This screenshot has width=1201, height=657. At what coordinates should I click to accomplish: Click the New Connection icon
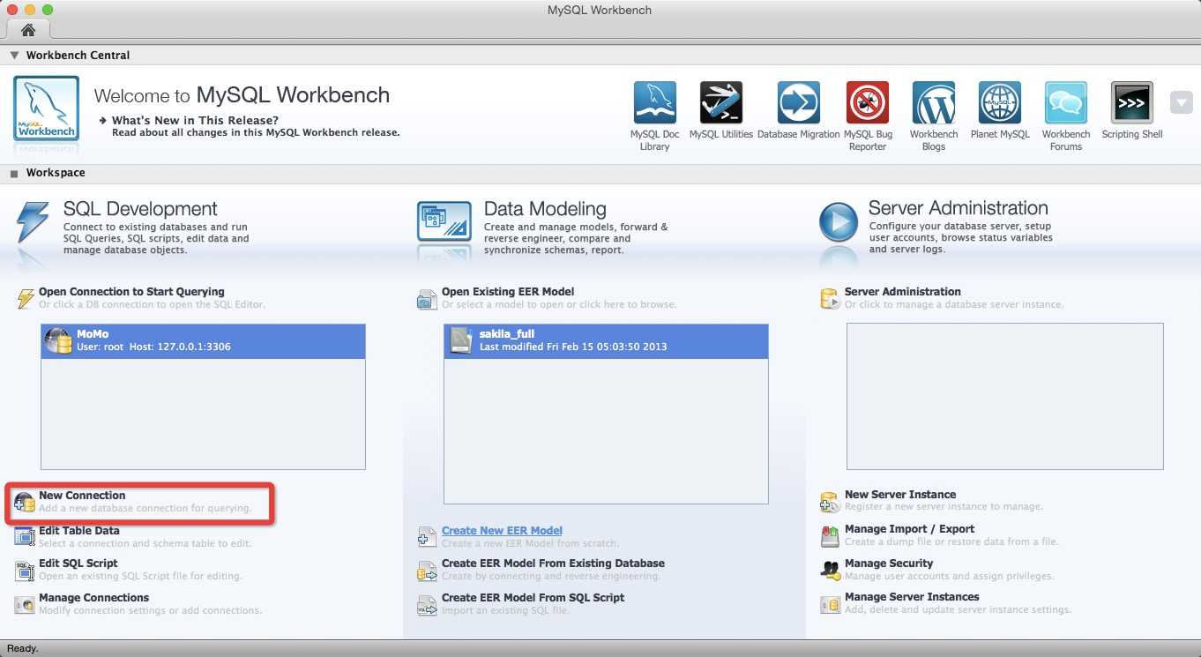click(24, 502)
